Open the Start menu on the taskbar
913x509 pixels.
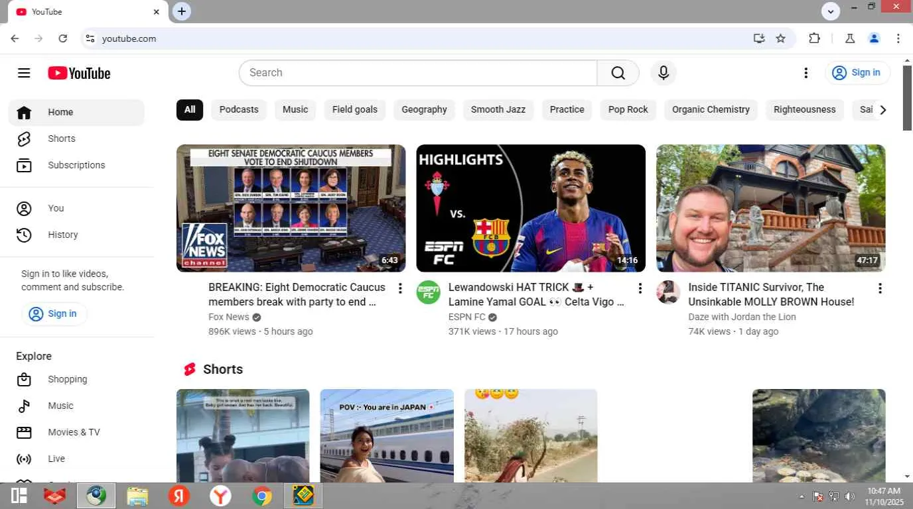point(19,496)
